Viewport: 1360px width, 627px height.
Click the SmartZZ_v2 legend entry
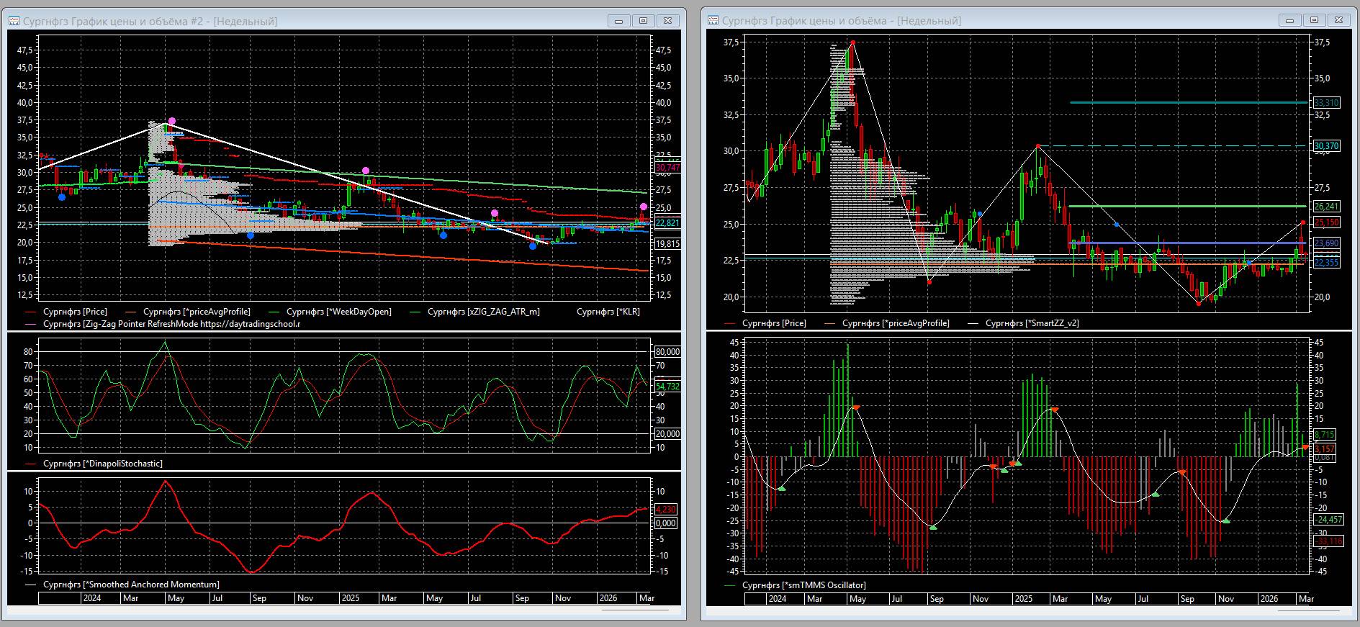pyautogui.click(x=1032, y=323)
